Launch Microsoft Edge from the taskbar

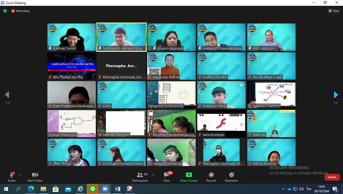pos(31,189)
